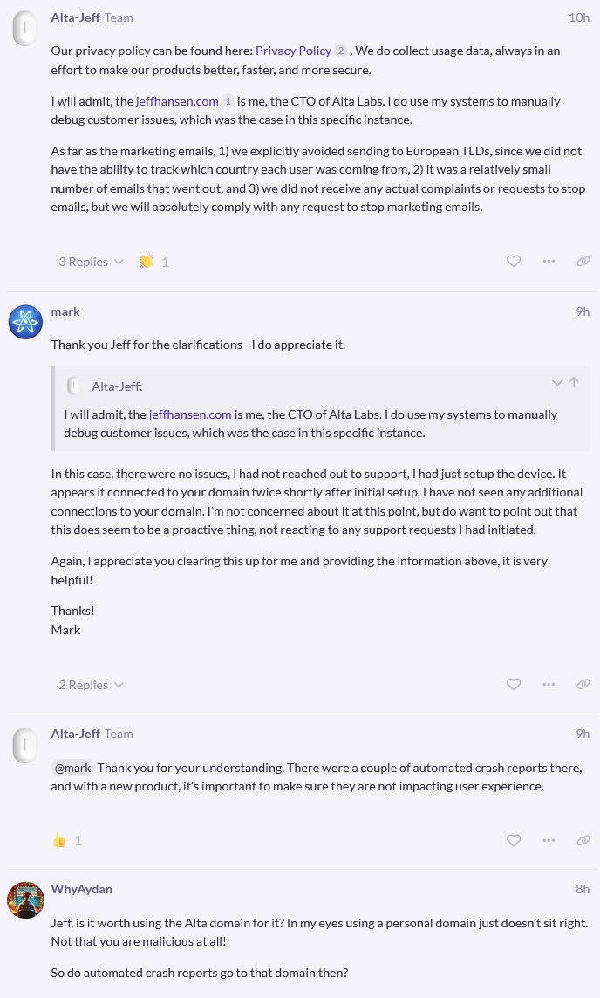Click the @mark mention
600x998 pixels.
coord(73,768)
